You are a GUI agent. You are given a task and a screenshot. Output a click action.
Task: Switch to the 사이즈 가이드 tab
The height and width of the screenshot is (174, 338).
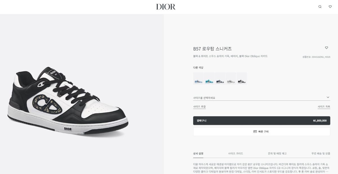[235, 154]
